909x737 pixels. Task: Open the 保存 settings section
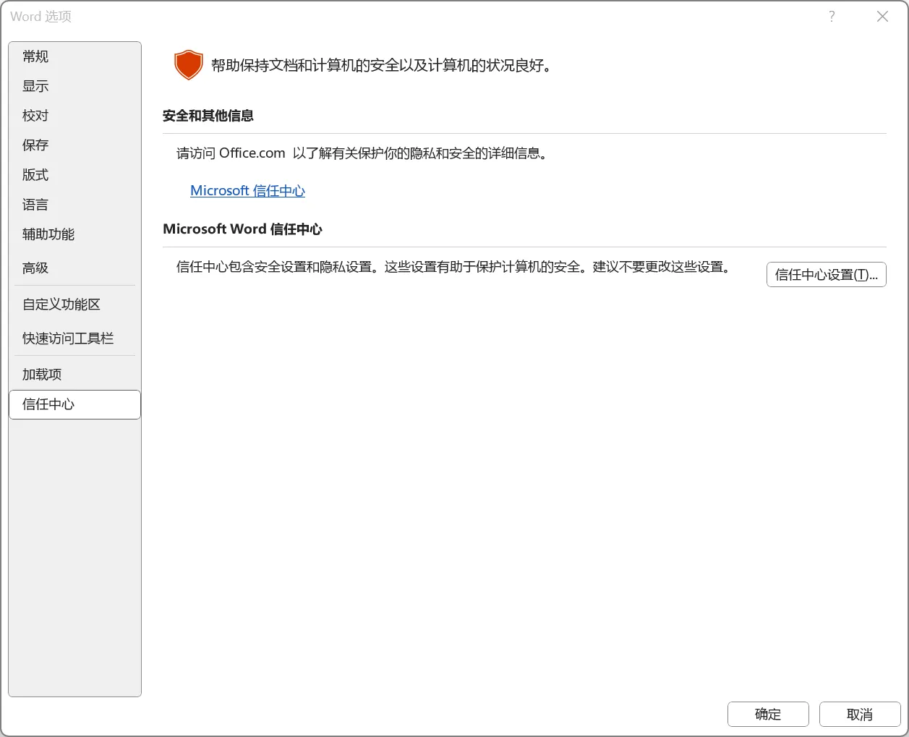pos(35,145)
